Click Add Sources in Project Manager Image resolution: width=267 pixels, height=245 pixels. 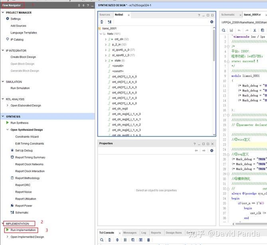[x=18, y=26]
